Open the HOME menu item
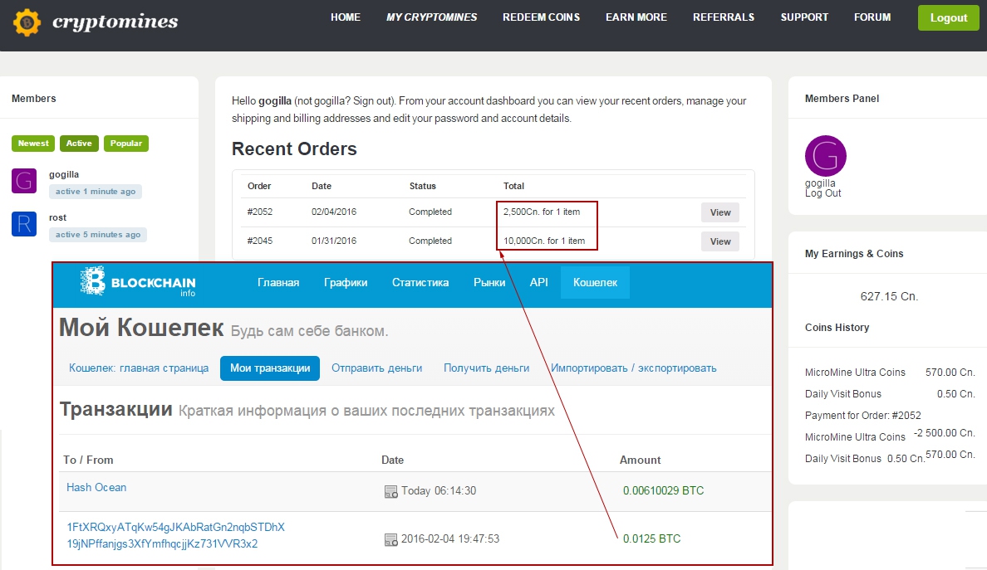The image size is (987, 570). 346,17
